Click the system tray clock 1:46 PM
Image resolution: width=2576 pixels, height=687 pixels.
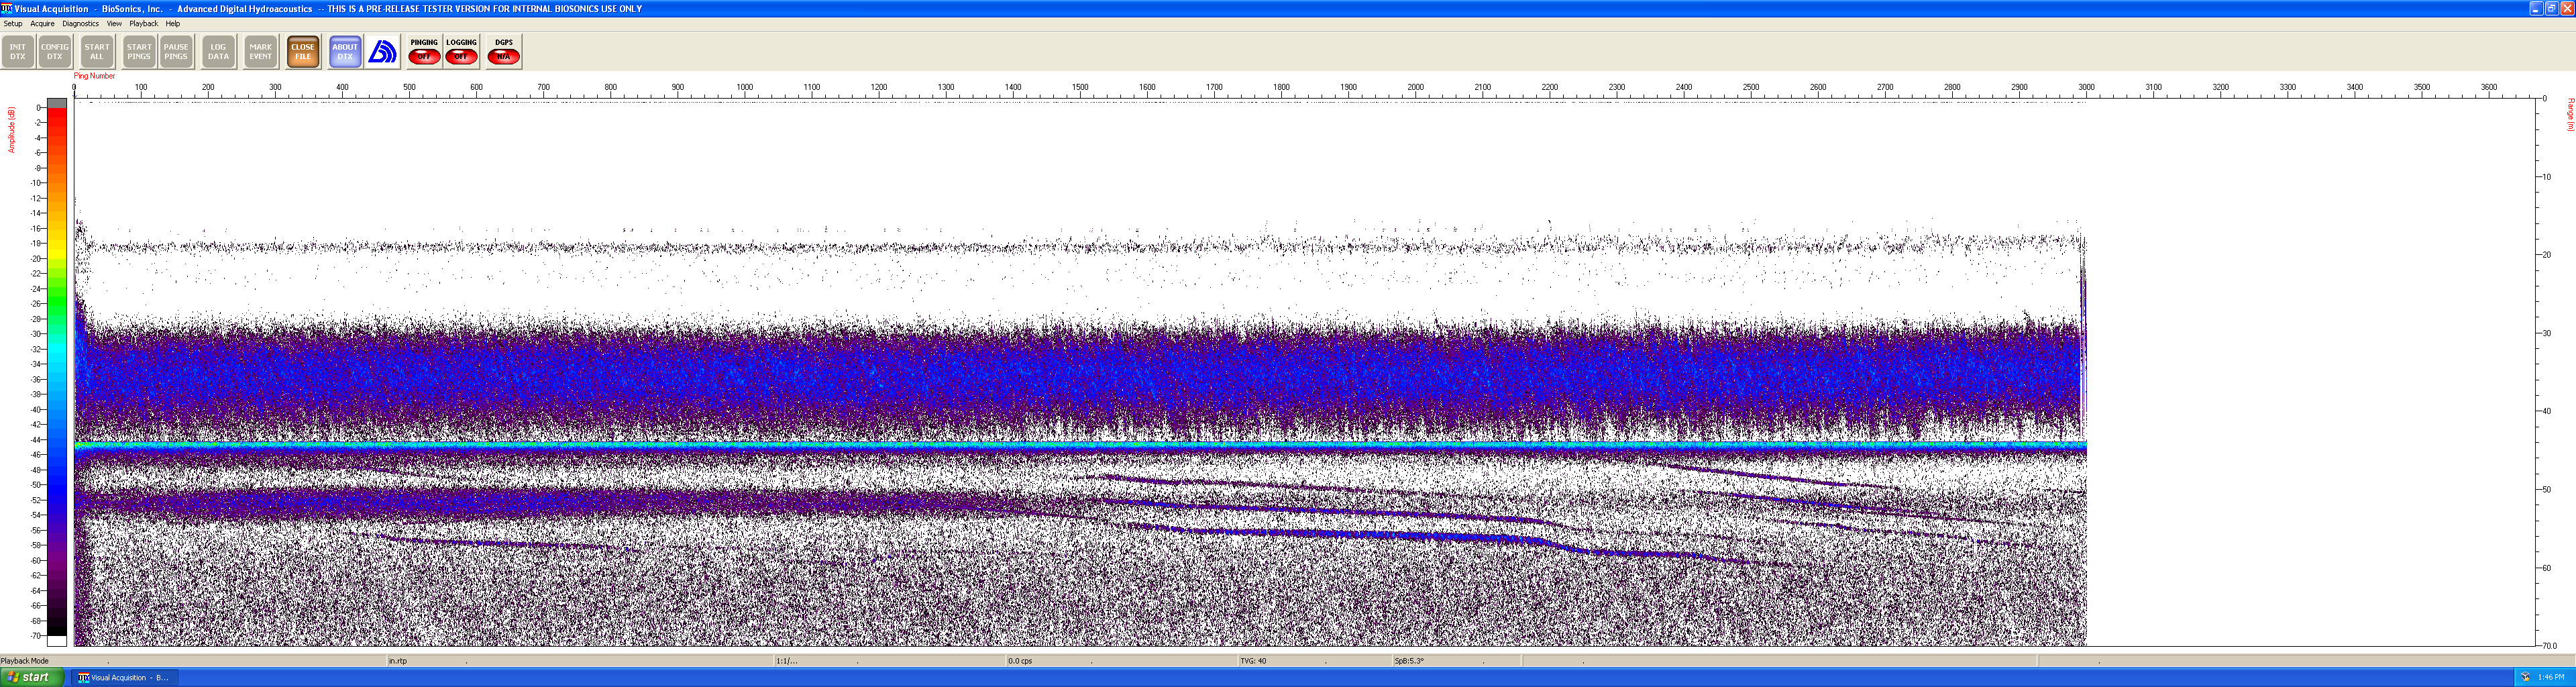(x=2551, y=678)
